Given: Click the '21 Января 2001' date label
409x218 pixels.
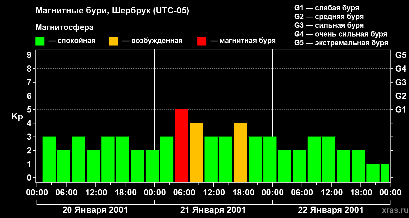Looking at the screenshot, I should coord(213,210).
